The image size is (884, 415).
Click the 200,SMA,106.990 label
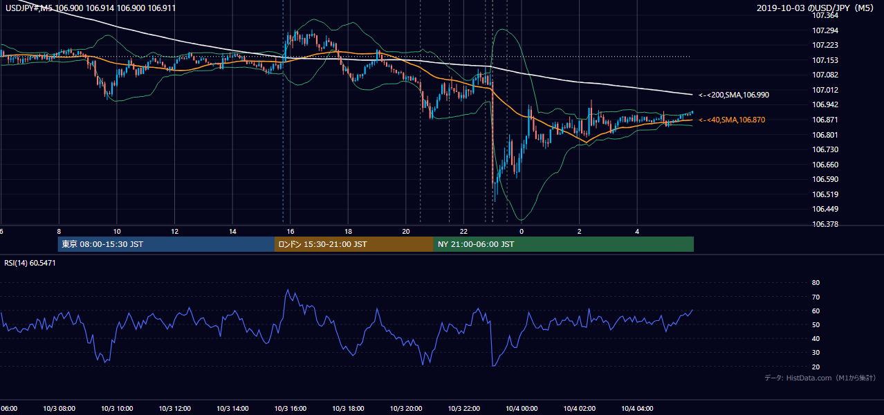pos(734,95)
